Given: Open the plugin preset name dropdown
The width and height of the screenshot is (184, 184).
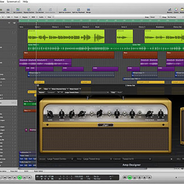Looking at the screenshot, I should (x=86, y=92).
